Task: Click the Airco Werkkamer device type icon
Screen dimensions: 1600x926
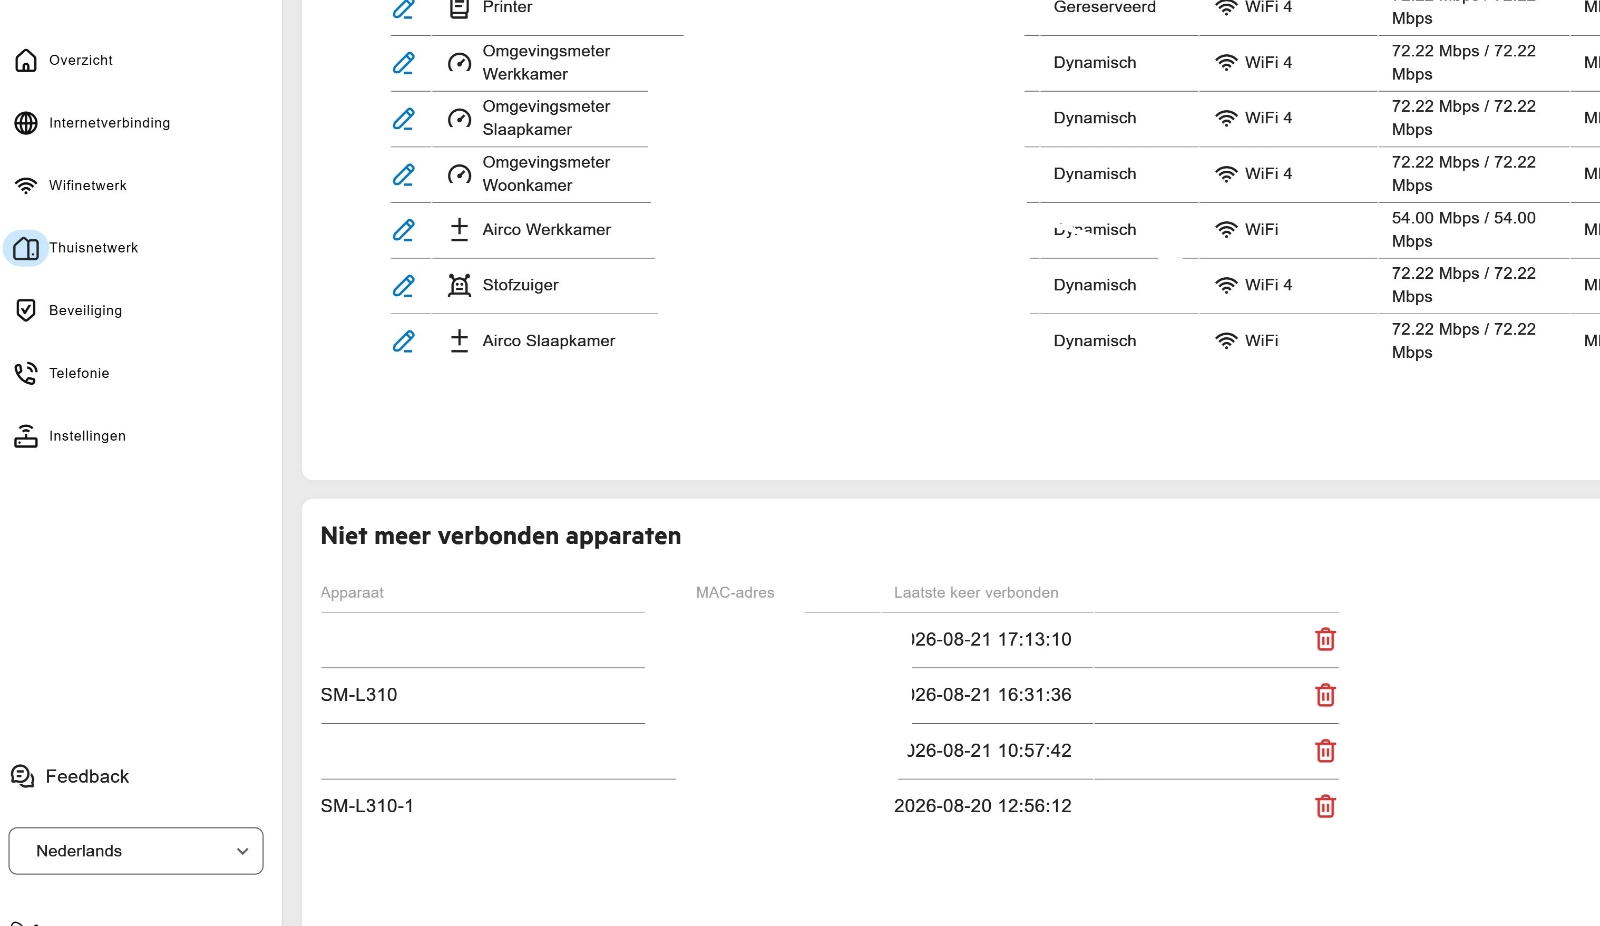Action: [x=459, y=230]
